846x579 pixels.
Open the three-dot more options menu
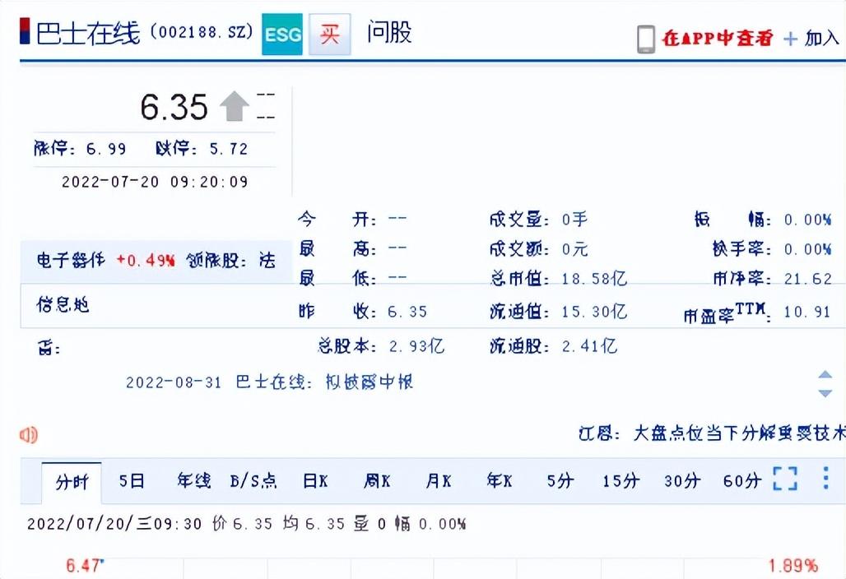[x=826, y=478]
